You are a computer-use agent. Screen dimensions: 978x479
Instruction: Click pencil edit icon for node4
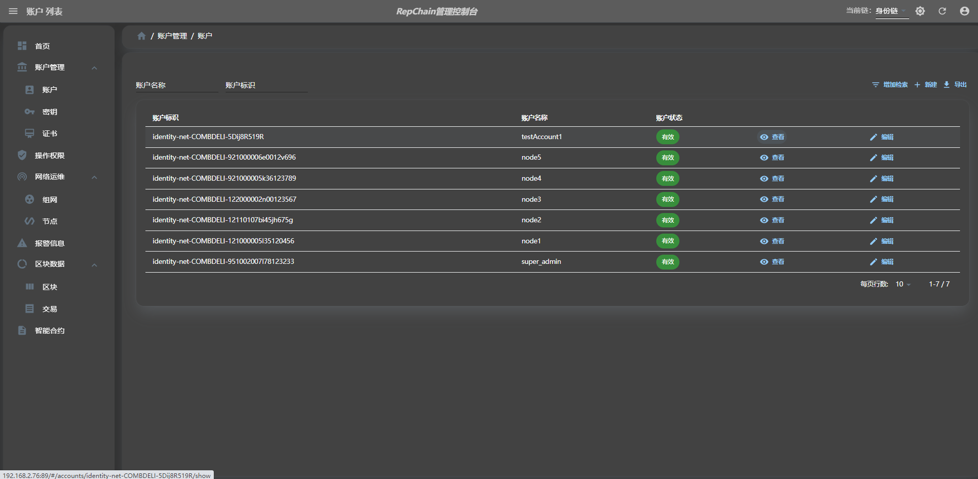pyautogui.click(x=873, y=179)
